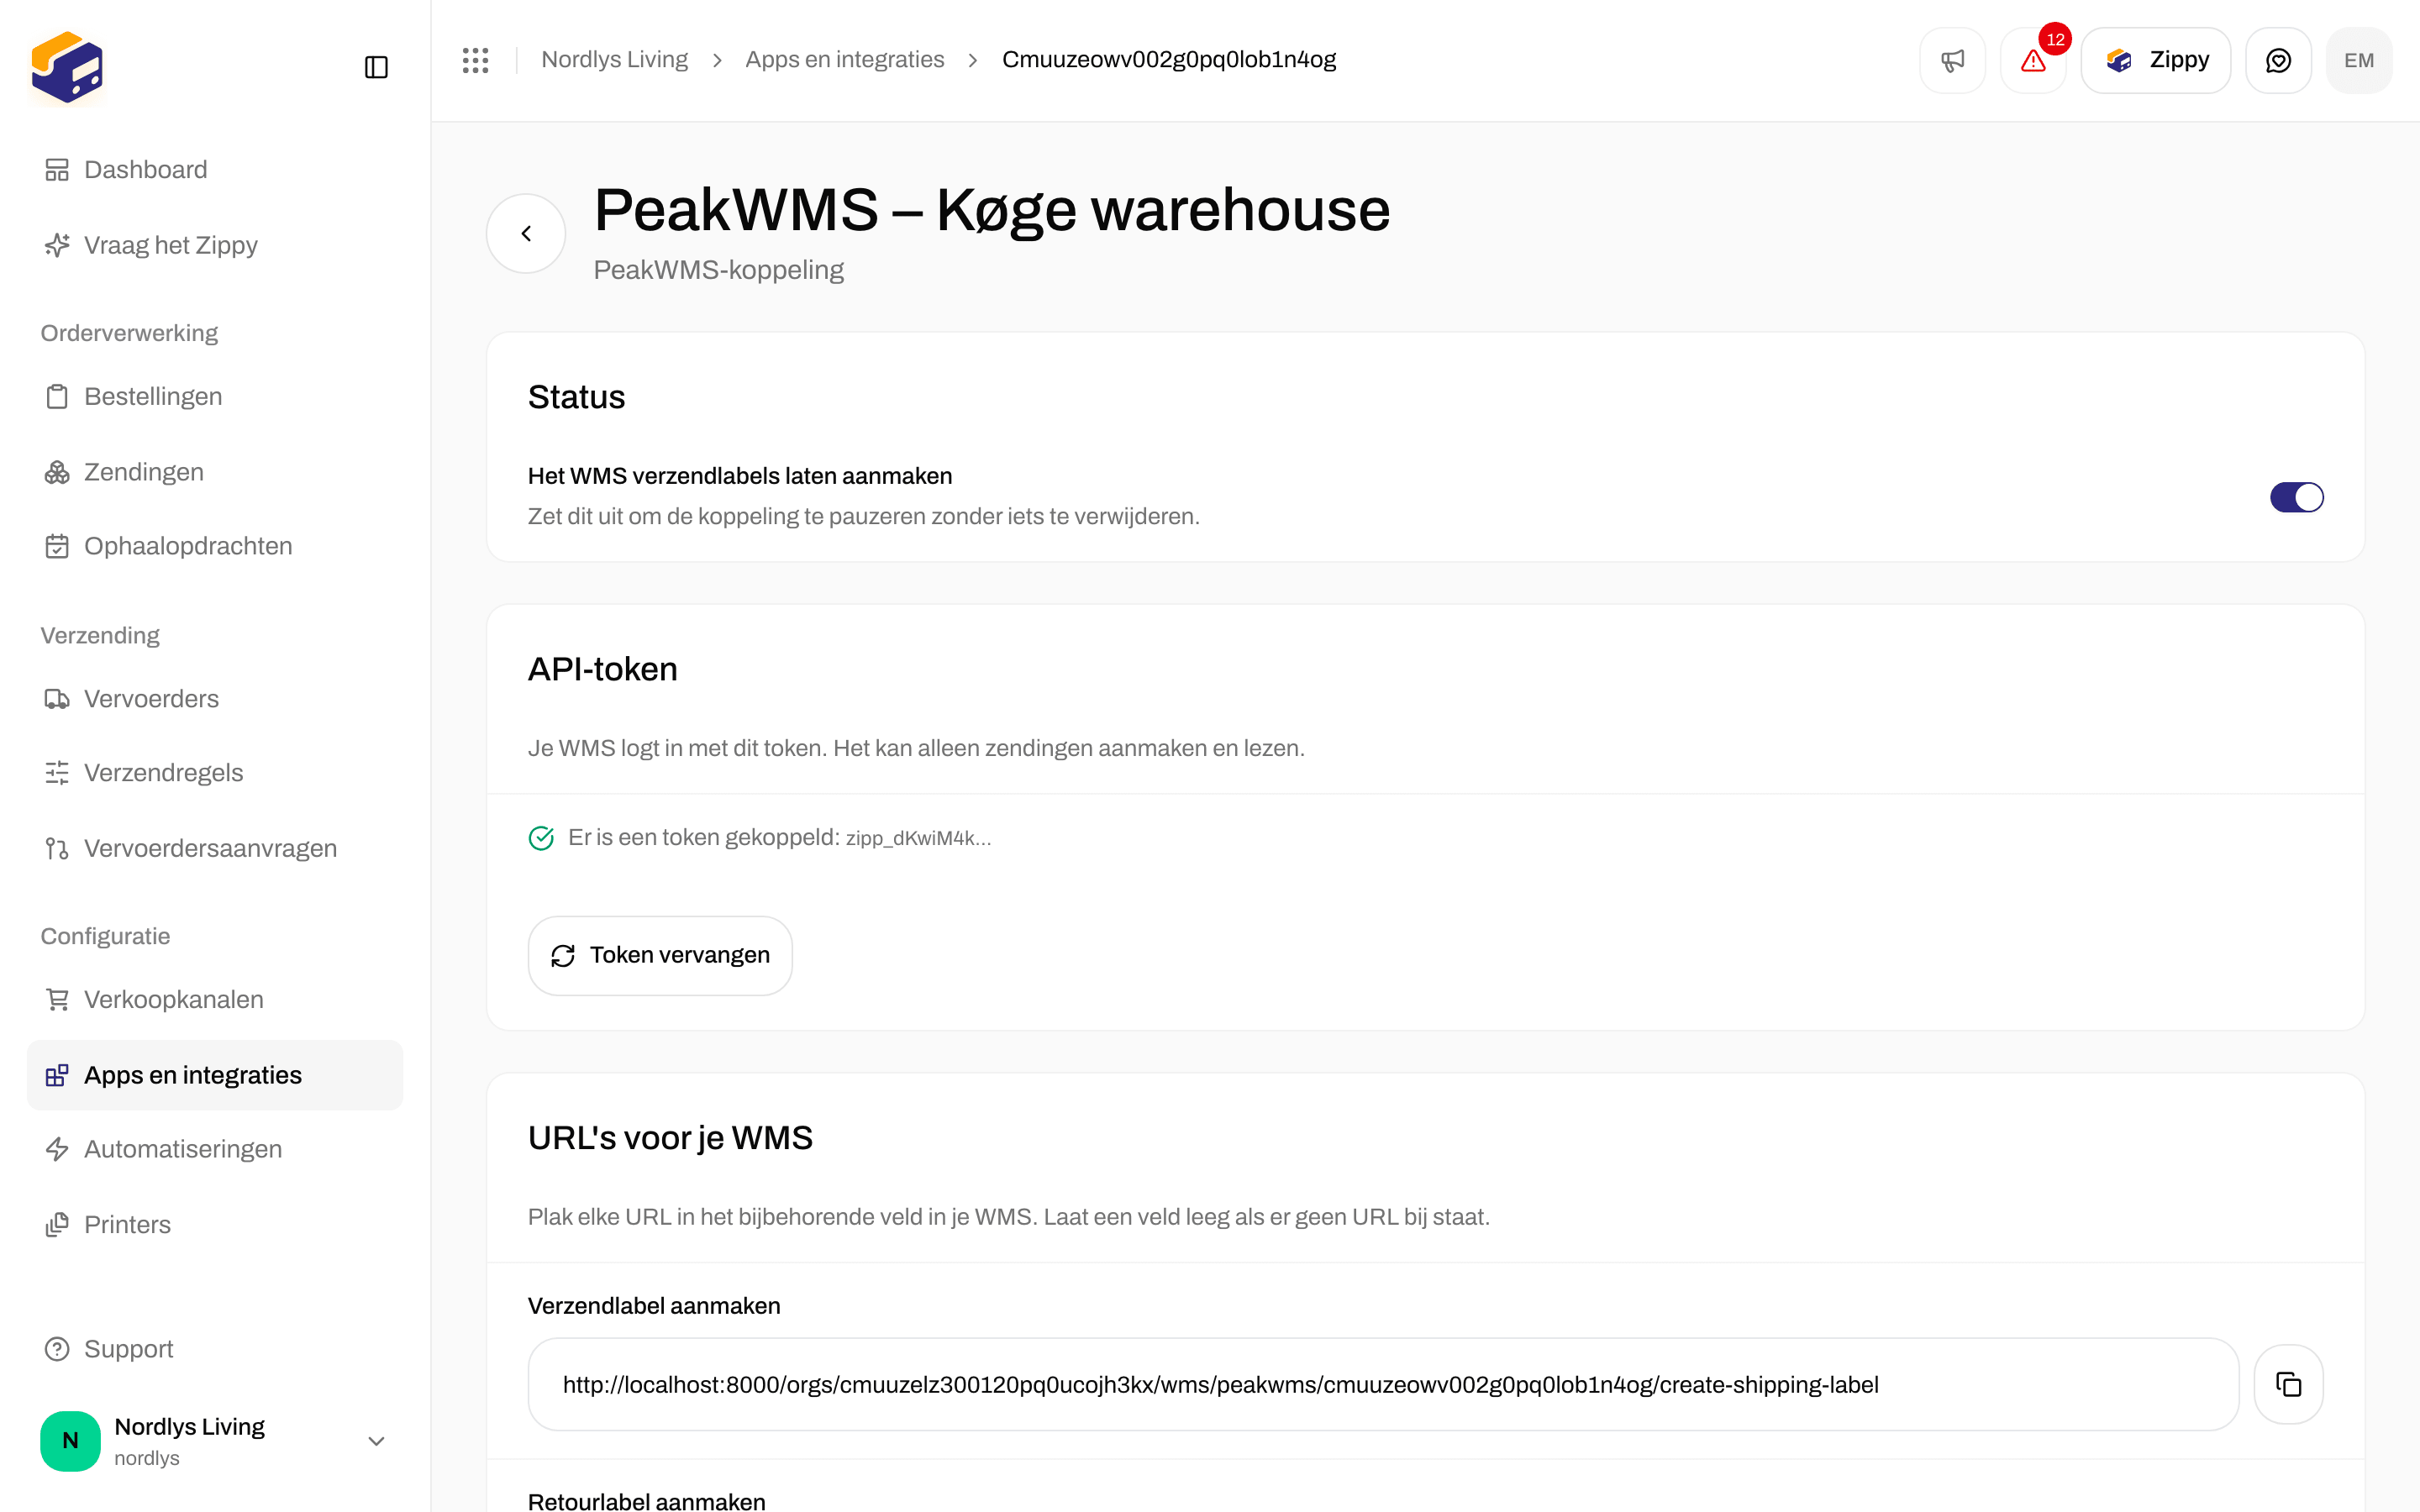Select Apps en integraties in sidebar

(x=215, y=1075)
